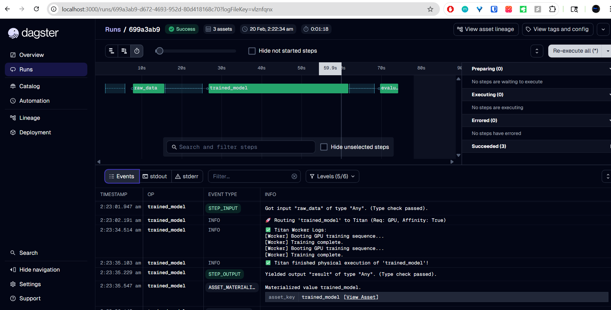
Task: Select the trained_model bar in timeline
Action: tap(278, 88)
